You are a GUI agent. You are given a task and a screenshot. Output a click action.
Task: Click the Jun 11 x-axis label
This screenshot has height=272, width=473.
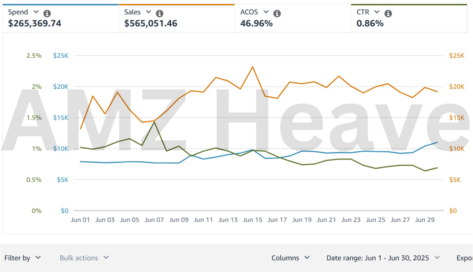tap(204, 220)
